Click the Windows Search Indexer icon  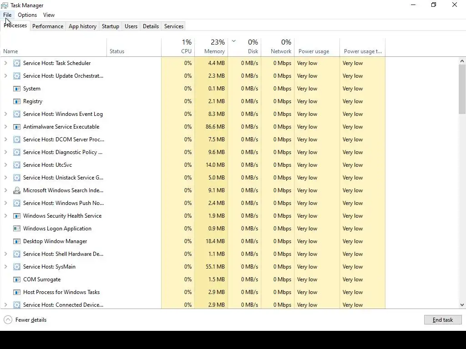click(17, 190)
